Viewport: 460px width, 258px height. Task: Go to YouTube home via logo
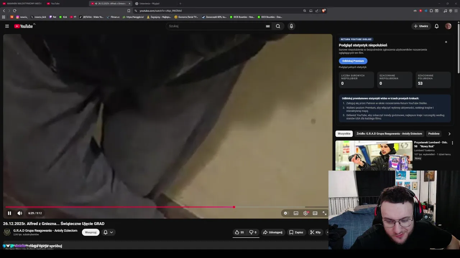(x=23, y=26)
